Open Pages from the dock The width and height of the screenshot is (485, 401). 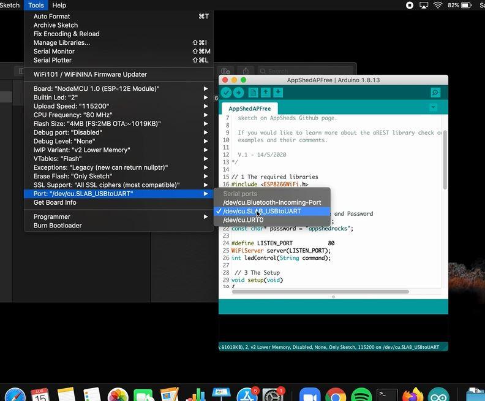click(170, 394)
